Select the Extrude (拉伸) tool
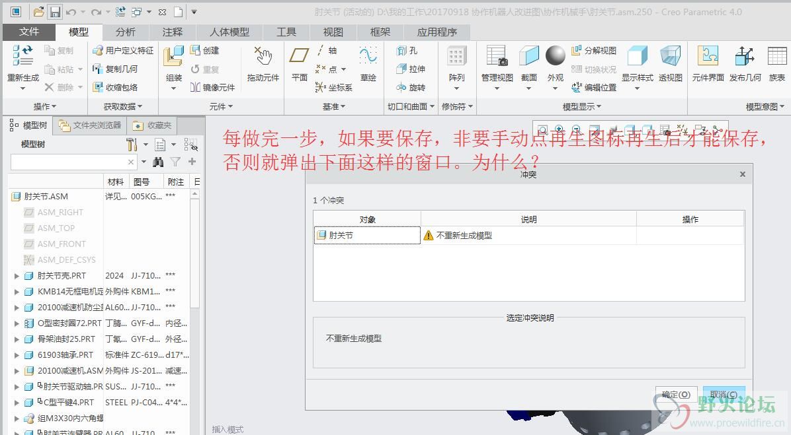This screenshot has width=791, height=435. tap(411, 69)
